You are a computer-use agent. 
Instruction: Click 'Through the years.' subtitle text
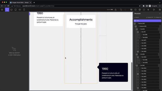point(81,24)
